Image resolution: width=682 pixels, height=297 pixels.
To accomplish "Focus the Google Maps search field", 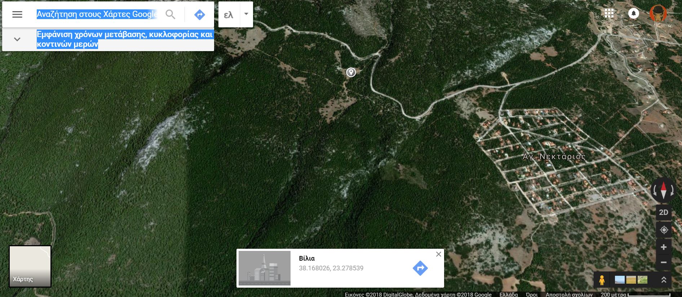I will 97,14.
